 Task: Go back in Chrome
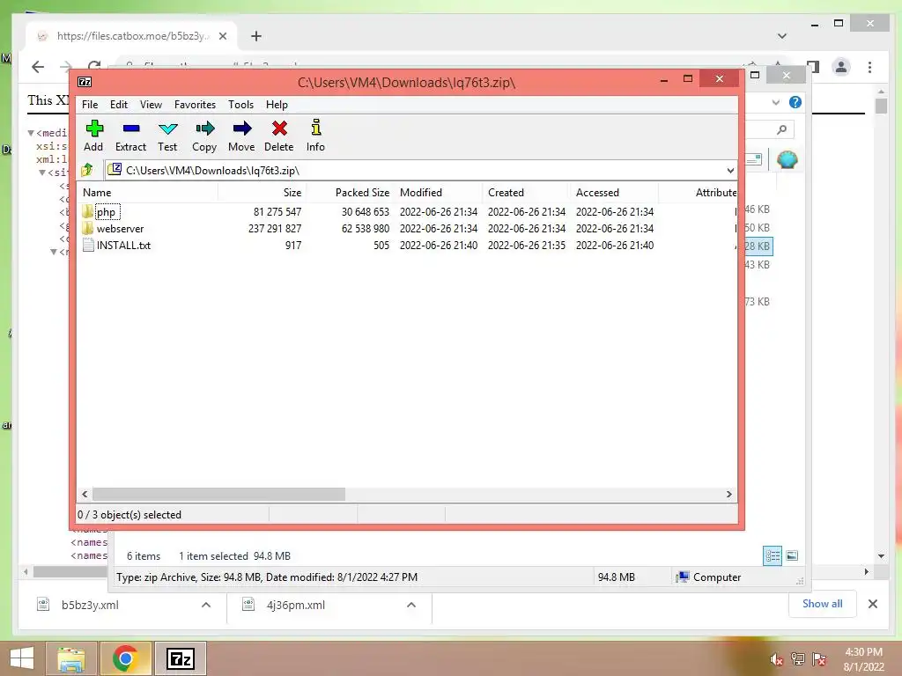(37, 67)
